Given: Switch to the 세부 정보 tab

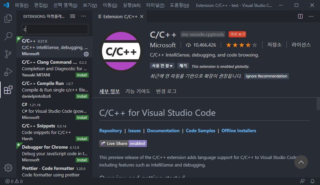Looking at the screenshot, I should point(110,91).
